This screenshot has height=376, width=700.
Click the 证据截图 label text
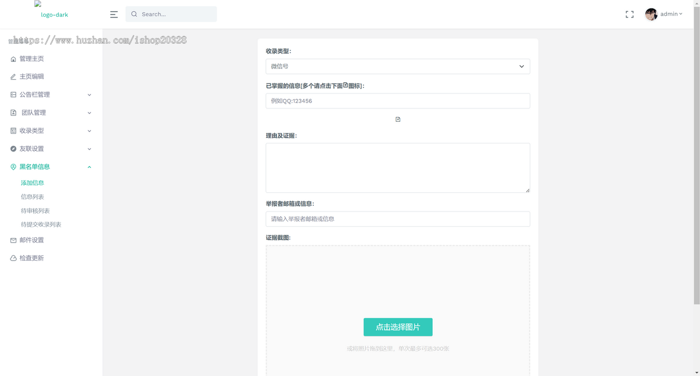click(x=278, y=238)
